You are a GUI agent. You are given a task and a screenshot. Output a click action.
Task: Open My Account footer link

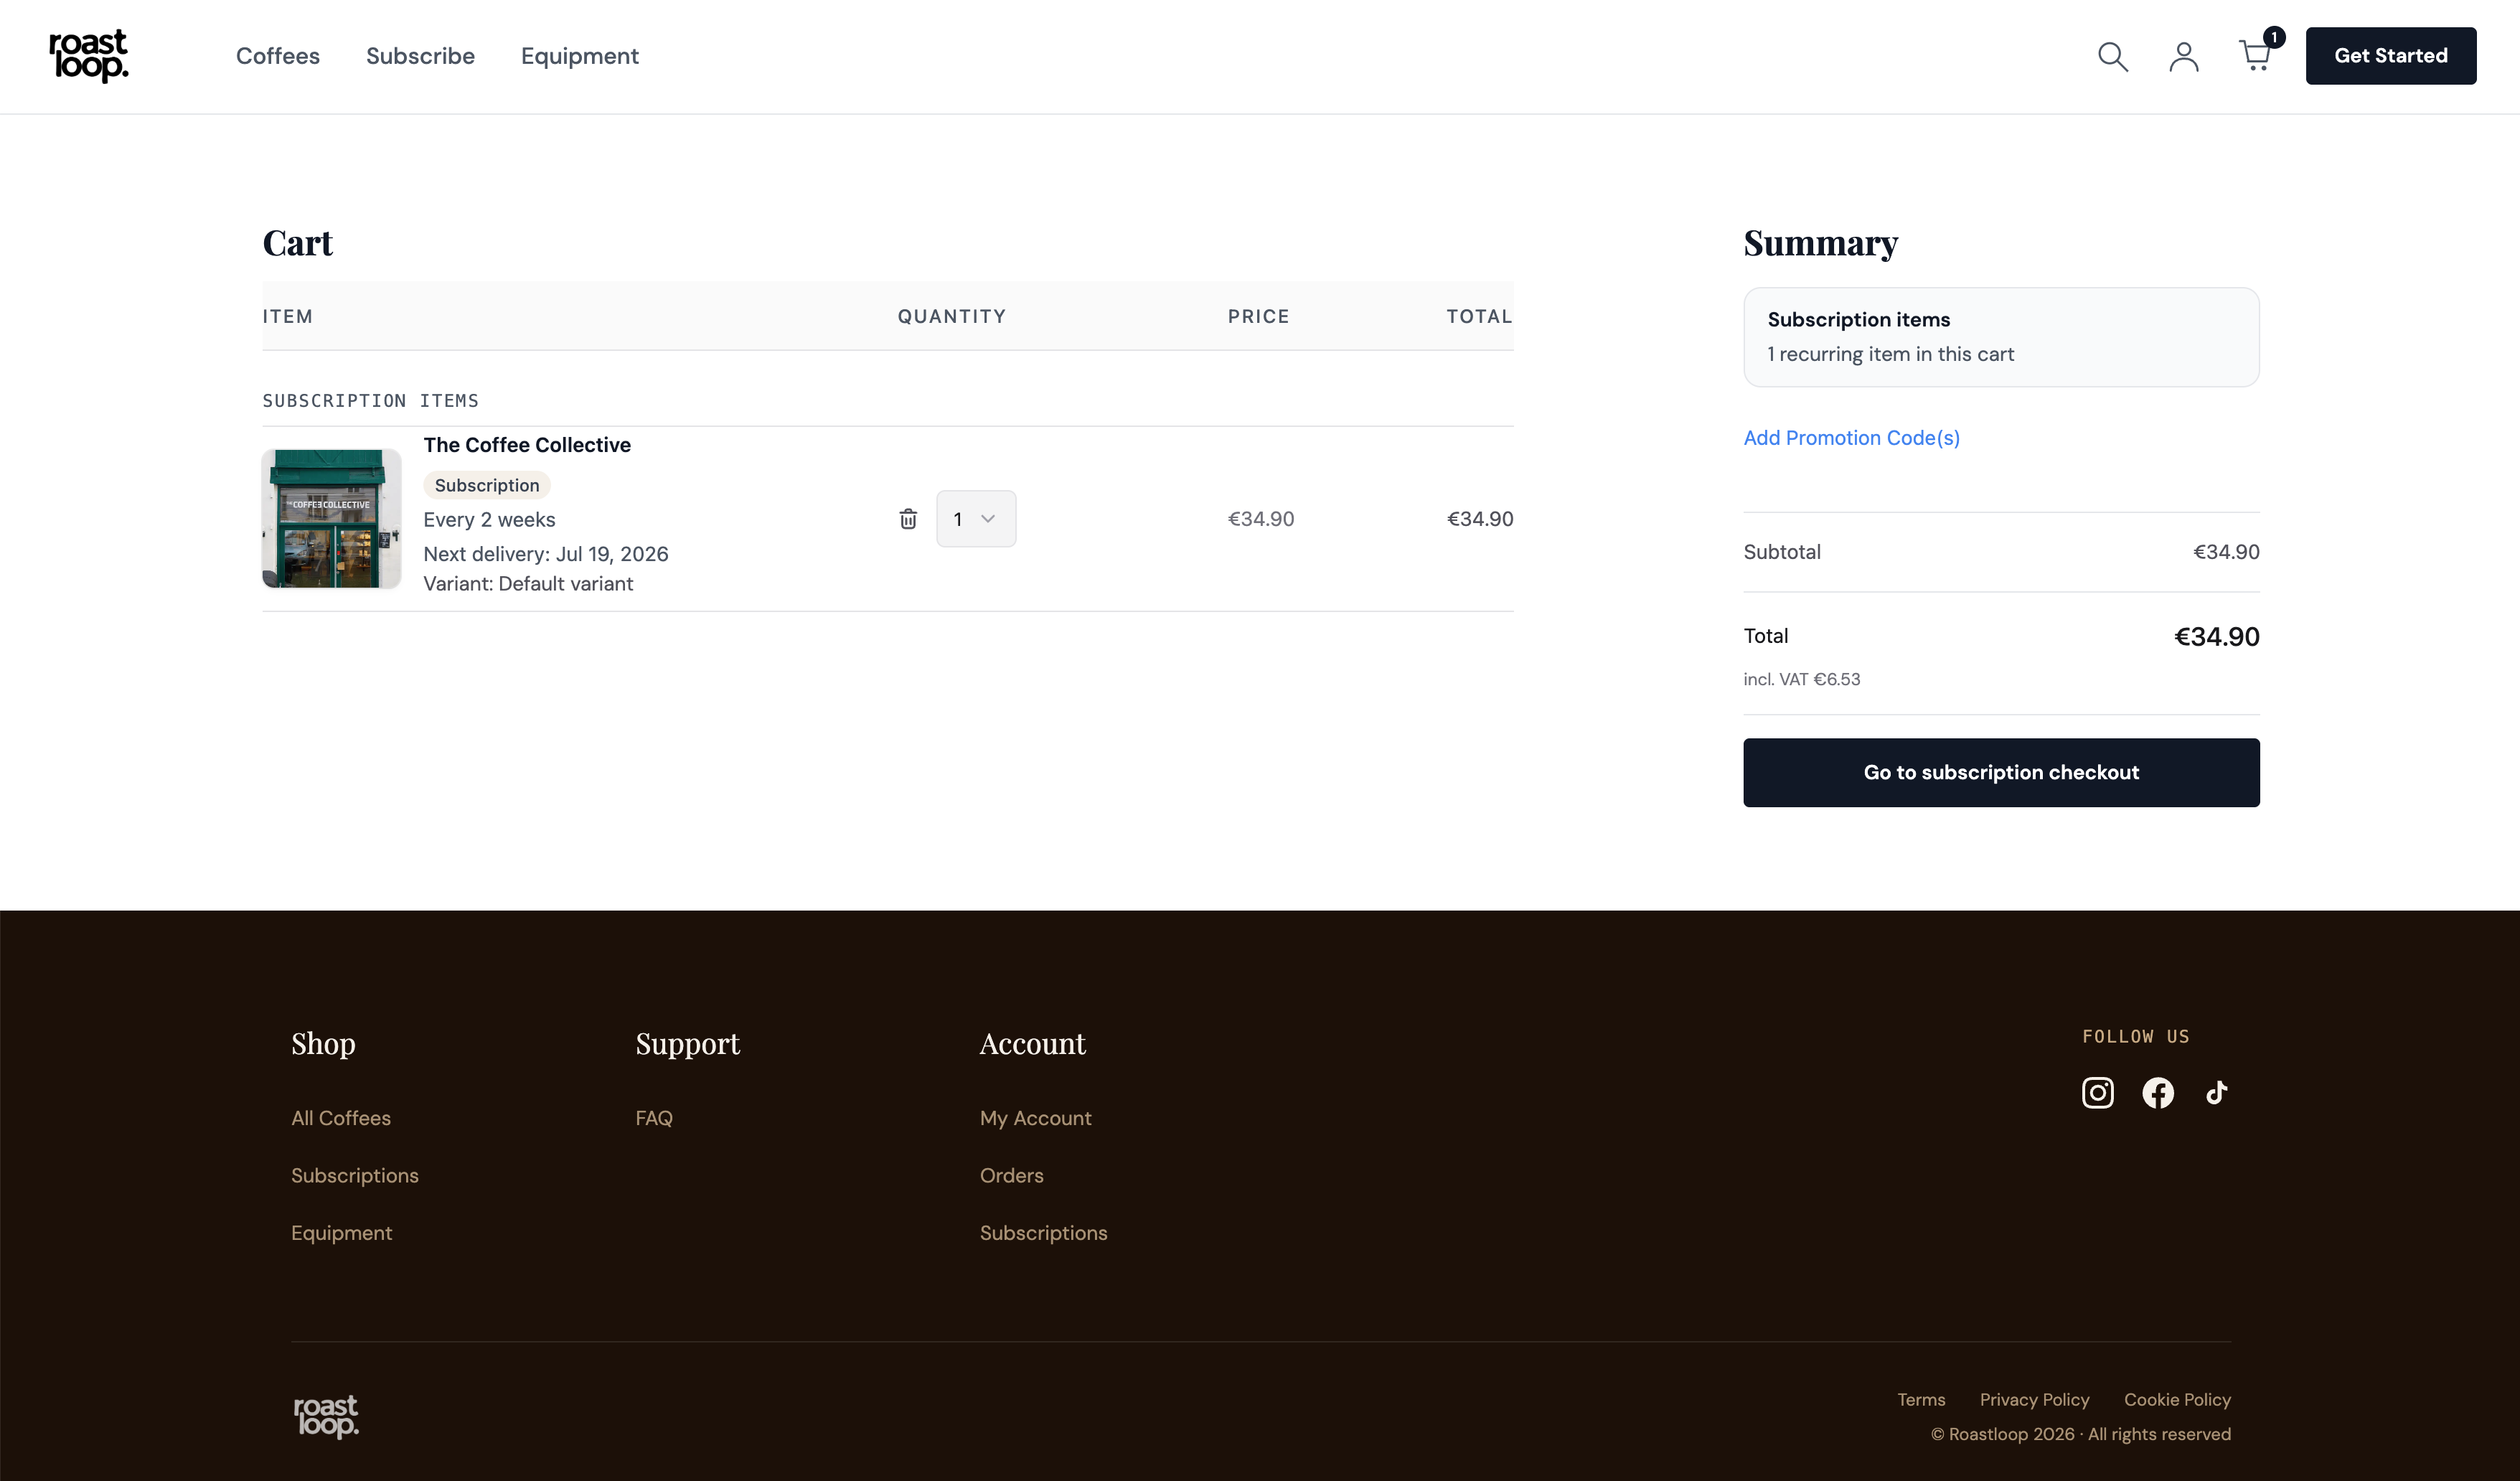[x=1036, y=1118]
